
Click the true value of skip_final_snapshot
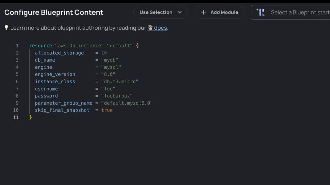point(107,110)
